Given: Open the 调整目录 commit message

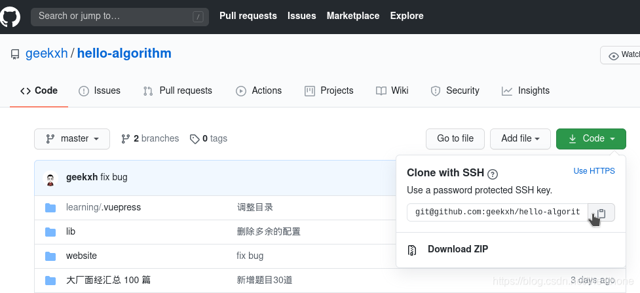Looking at the screenshot, I should click(255, 208).
